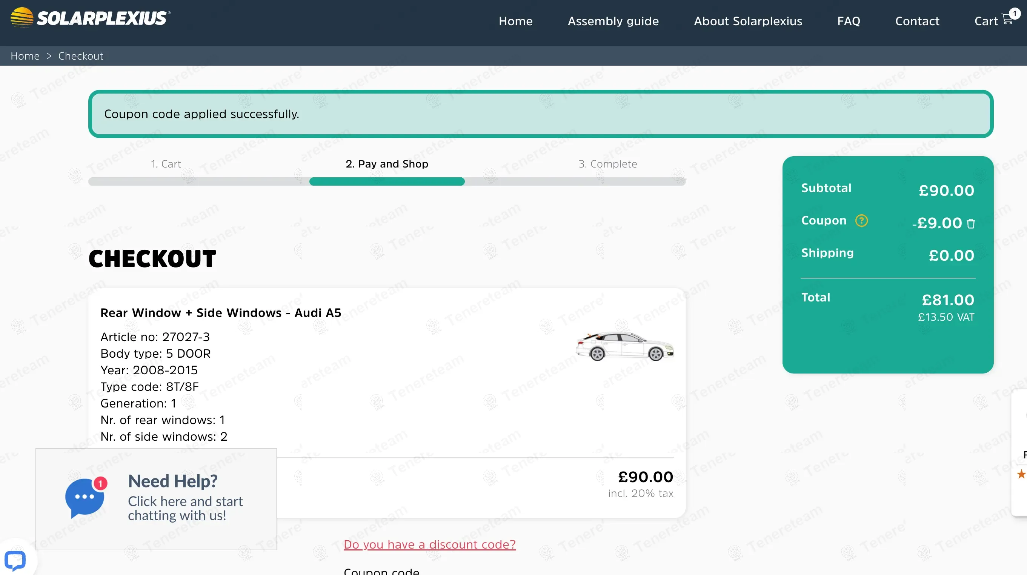Click 'Nr. of side windows: 2' line
Screen dimensions: 1027x575
click(163, 437)
